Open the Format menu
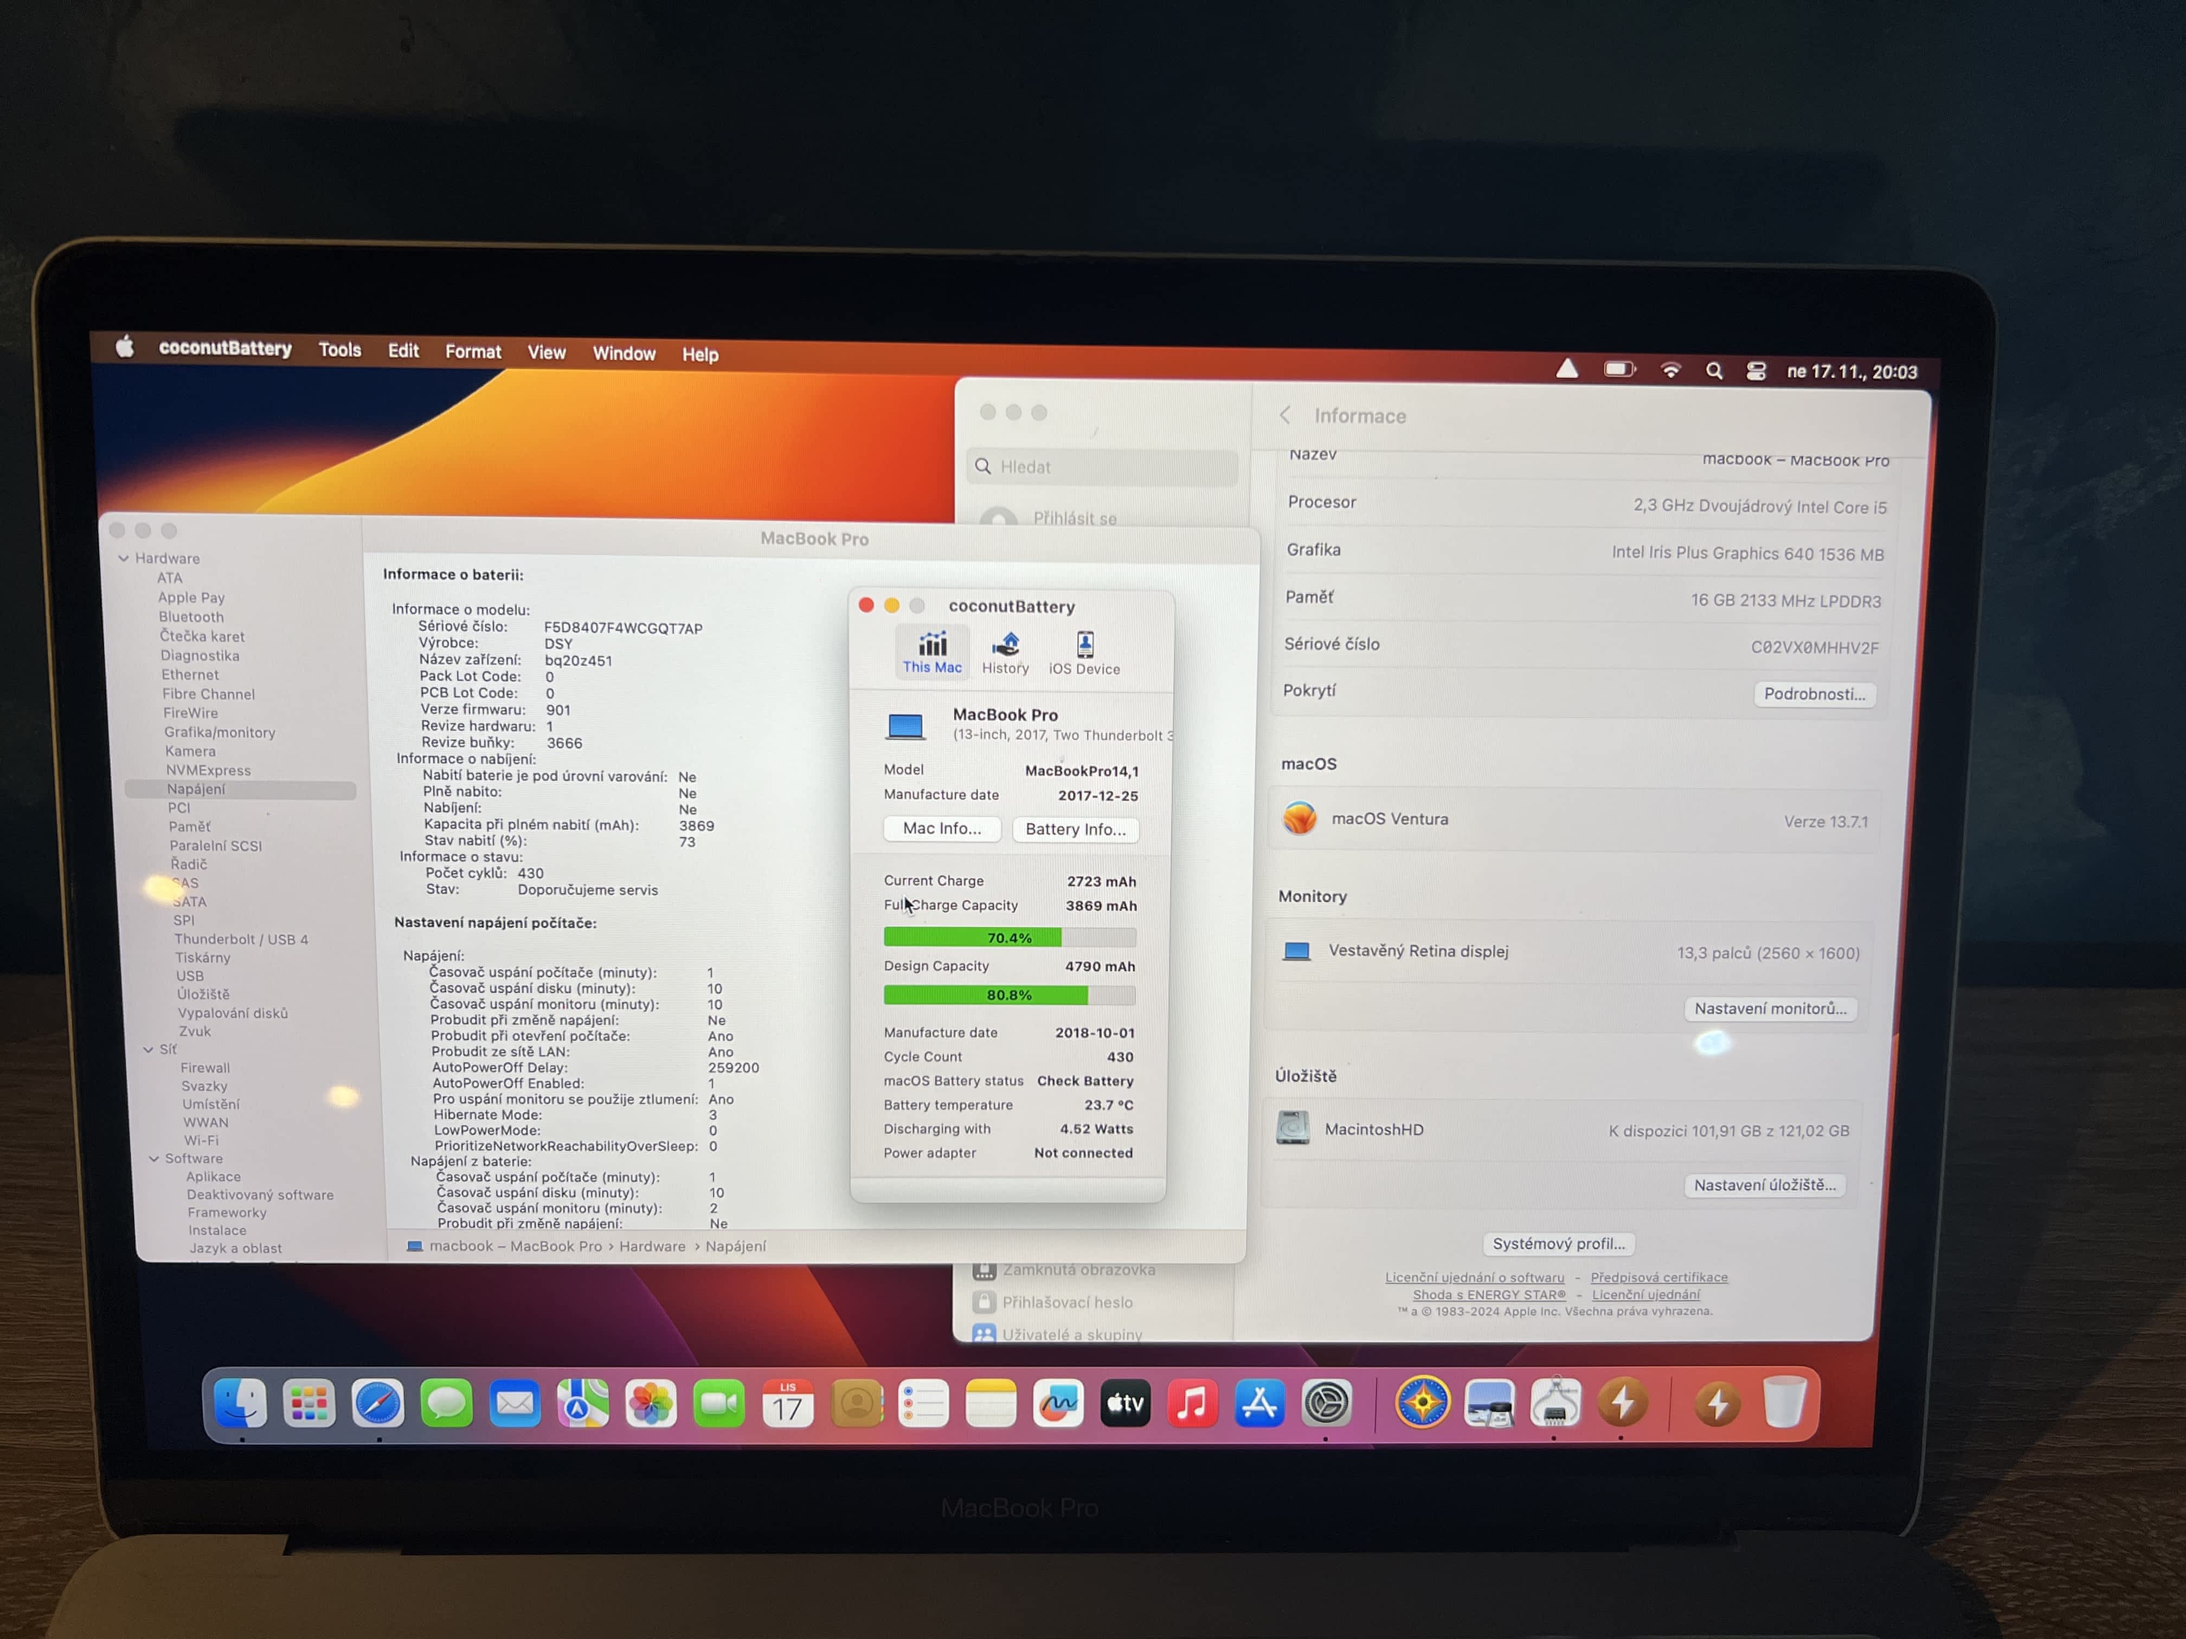Image resolution: width=2186 pixels, height=1639 pixels. coord(472,352)
